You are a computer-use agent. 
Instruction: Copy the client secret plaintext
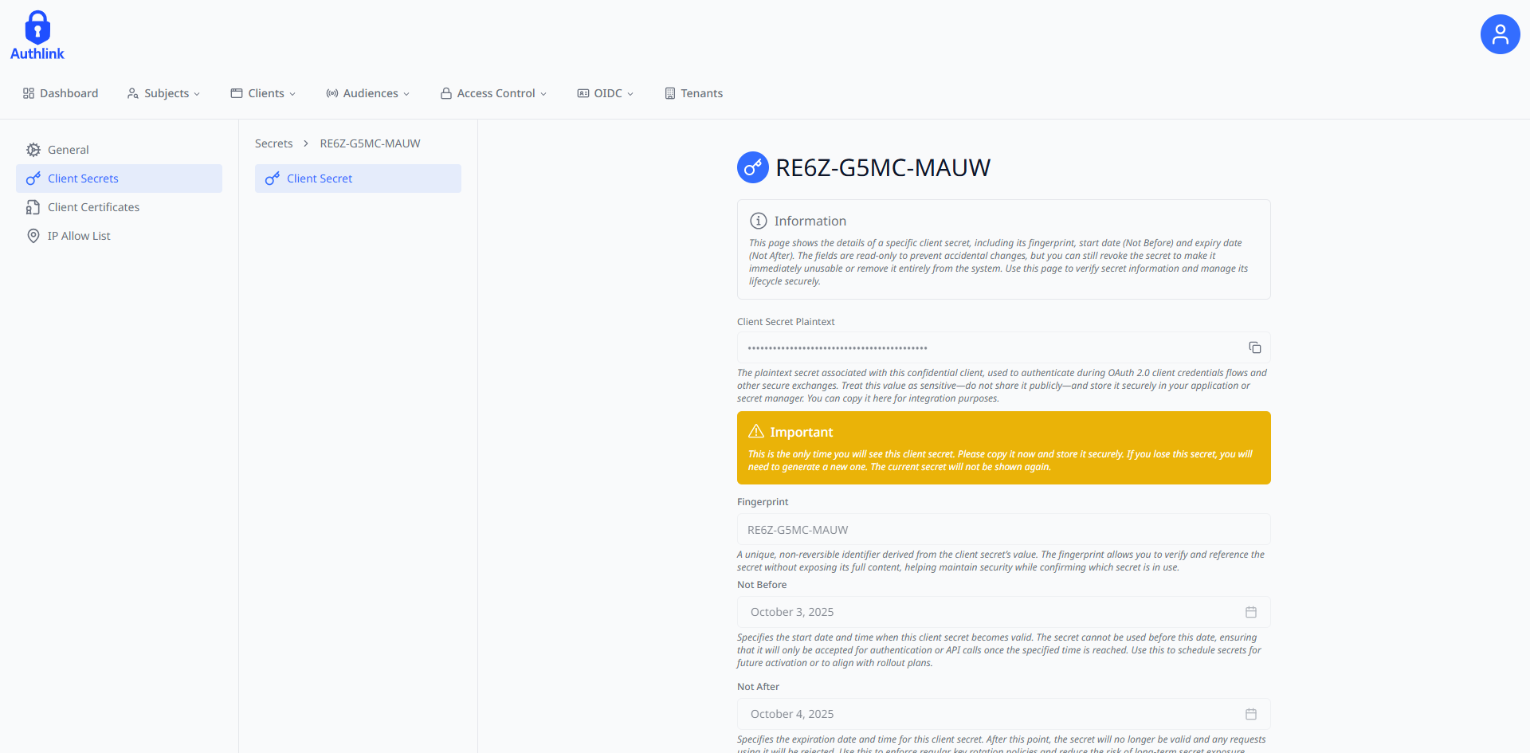click(1254, 347)
